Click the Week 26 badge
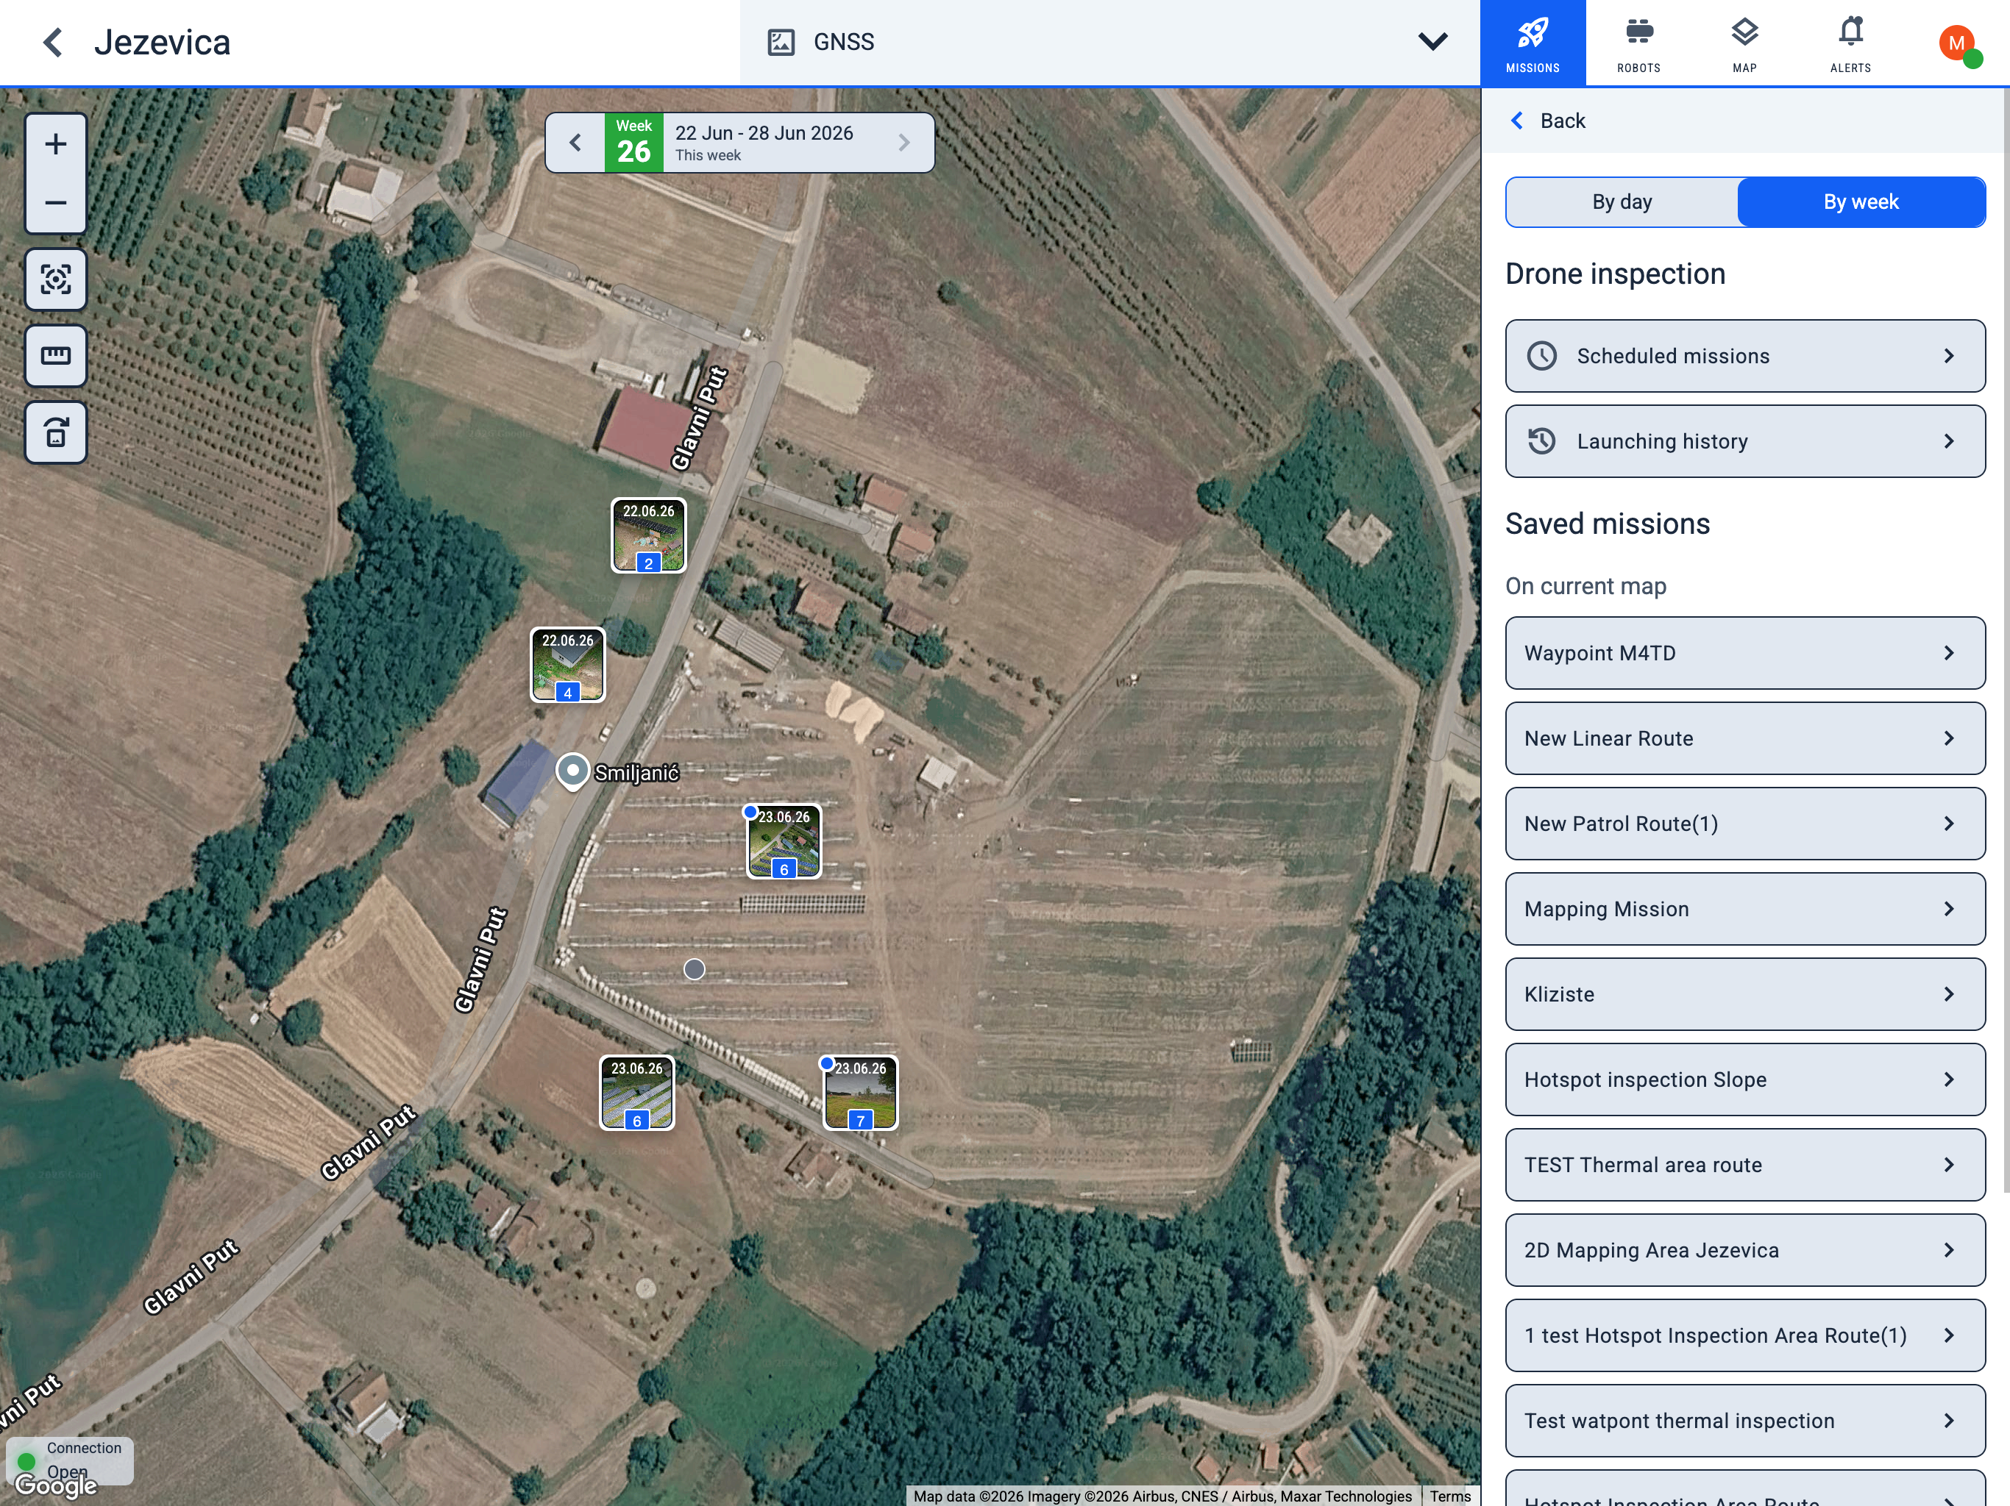2010x1506 pixels. coord(633,143)
